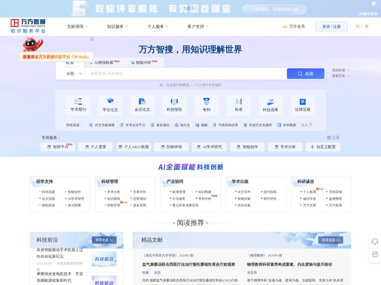Switch to AI增强检索 tab
The image size is (381, 285).
[104, 62]
